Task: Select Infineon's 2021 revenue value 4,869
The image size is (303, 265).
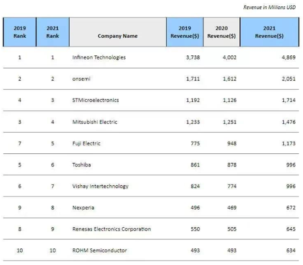Action: tap(288, 57)
